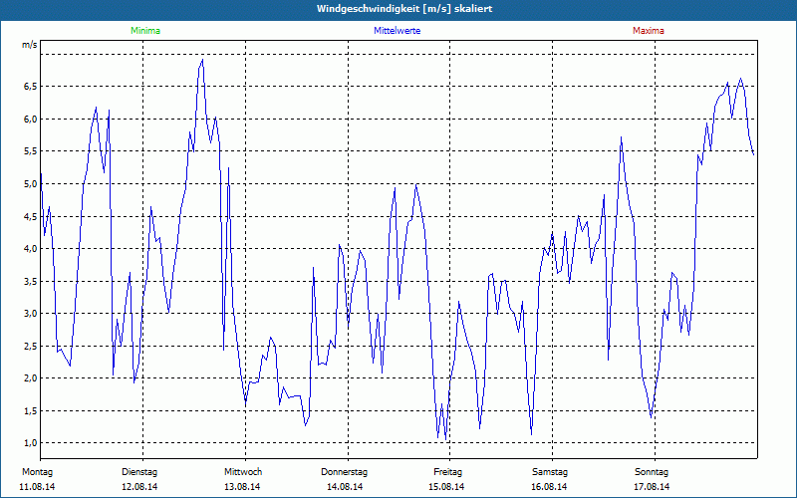This screenshot has height=498, width=797.
Task: Click the 6,0 y-axis value
Action: click(x=31, y=119)
